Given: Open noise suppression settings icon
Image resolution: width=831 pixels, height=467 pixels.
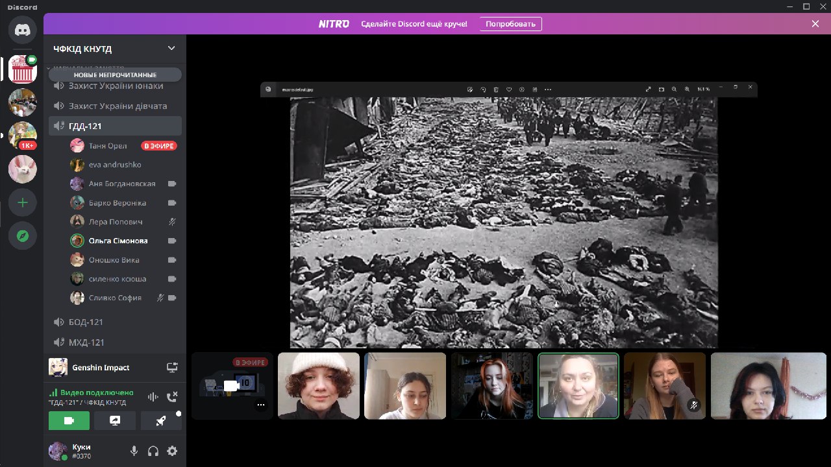Looking at the screenshot, I should click(x=153, y=397).
